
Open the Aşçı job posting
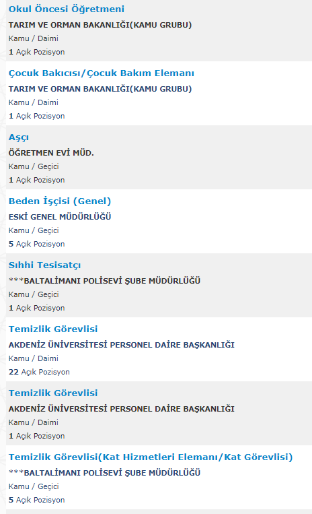19,137
